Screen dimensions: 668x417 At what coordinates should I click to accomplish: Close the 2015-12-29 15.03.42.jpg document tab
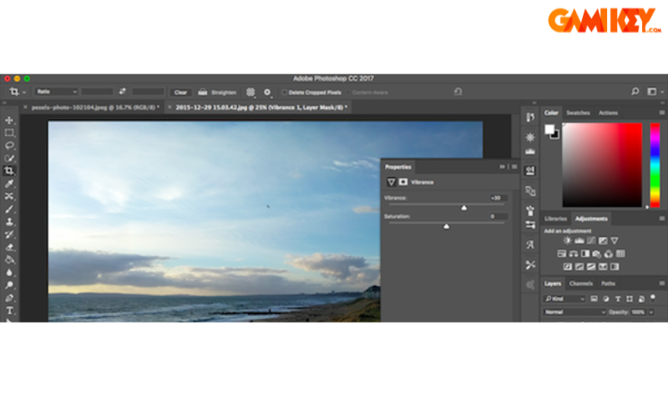point(170,108)
